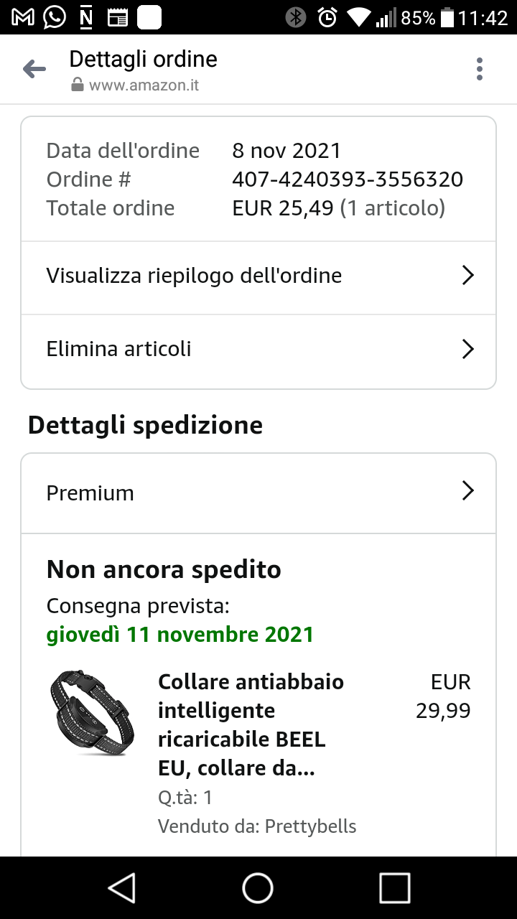Tap the www.amazon.it address text
This screenshot has width=517, height=919.
click(x=144, y=85)
